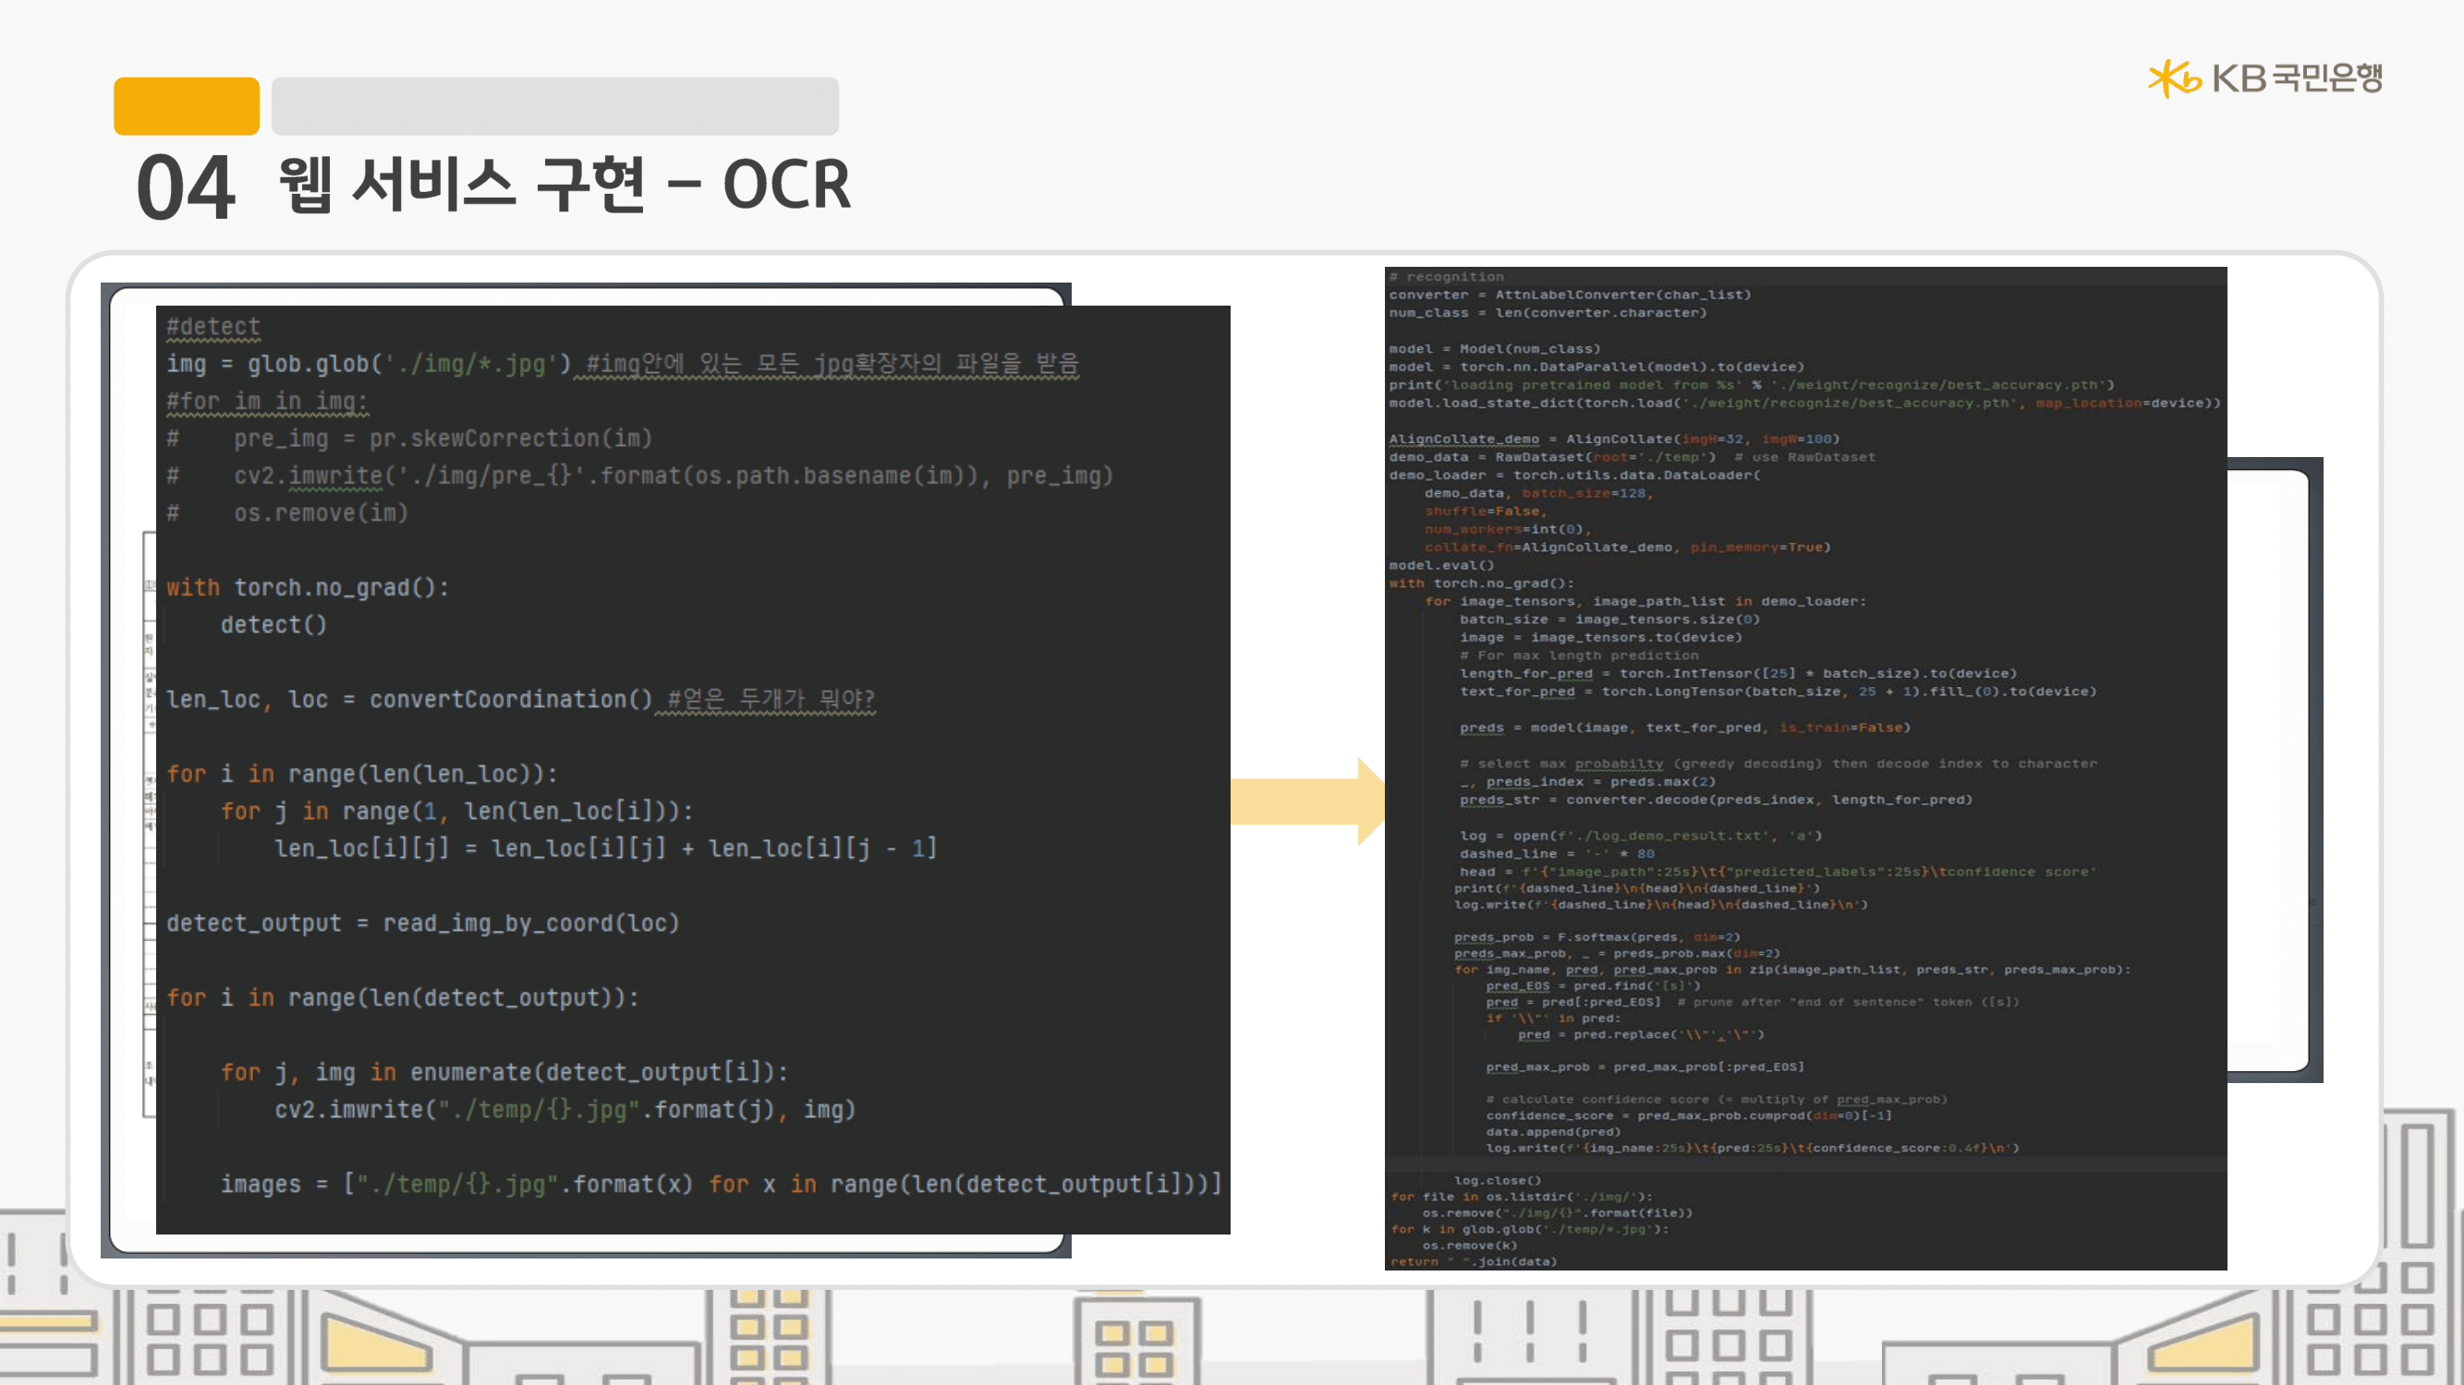The image size is (2464, 1385).
Task: Click the KB 국민은행 text in the header
Action: [2297, 78]
